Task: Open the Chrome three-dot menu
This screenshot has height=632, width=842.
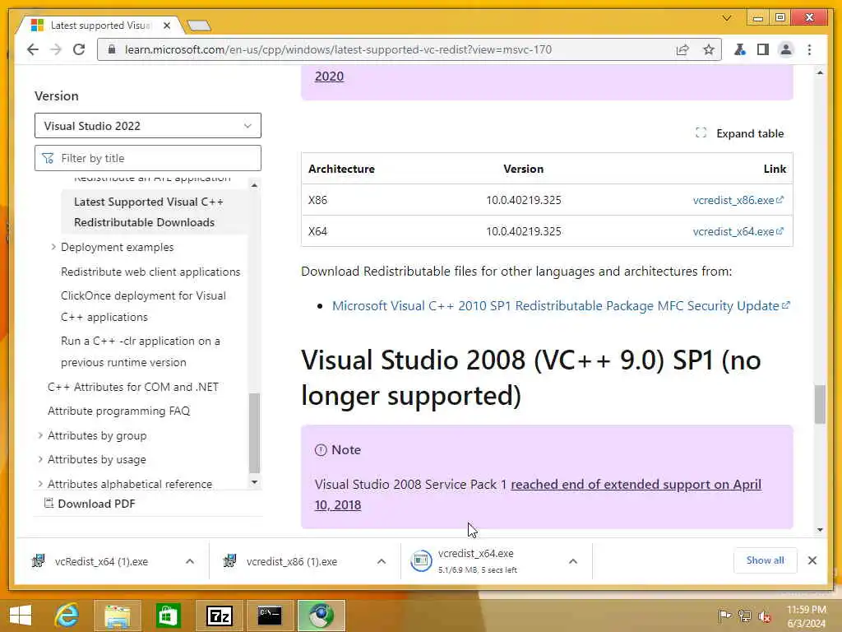Action: 809,50
